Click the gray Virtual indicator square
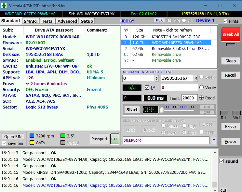This screenshot has height=192, width=242. 63,143
